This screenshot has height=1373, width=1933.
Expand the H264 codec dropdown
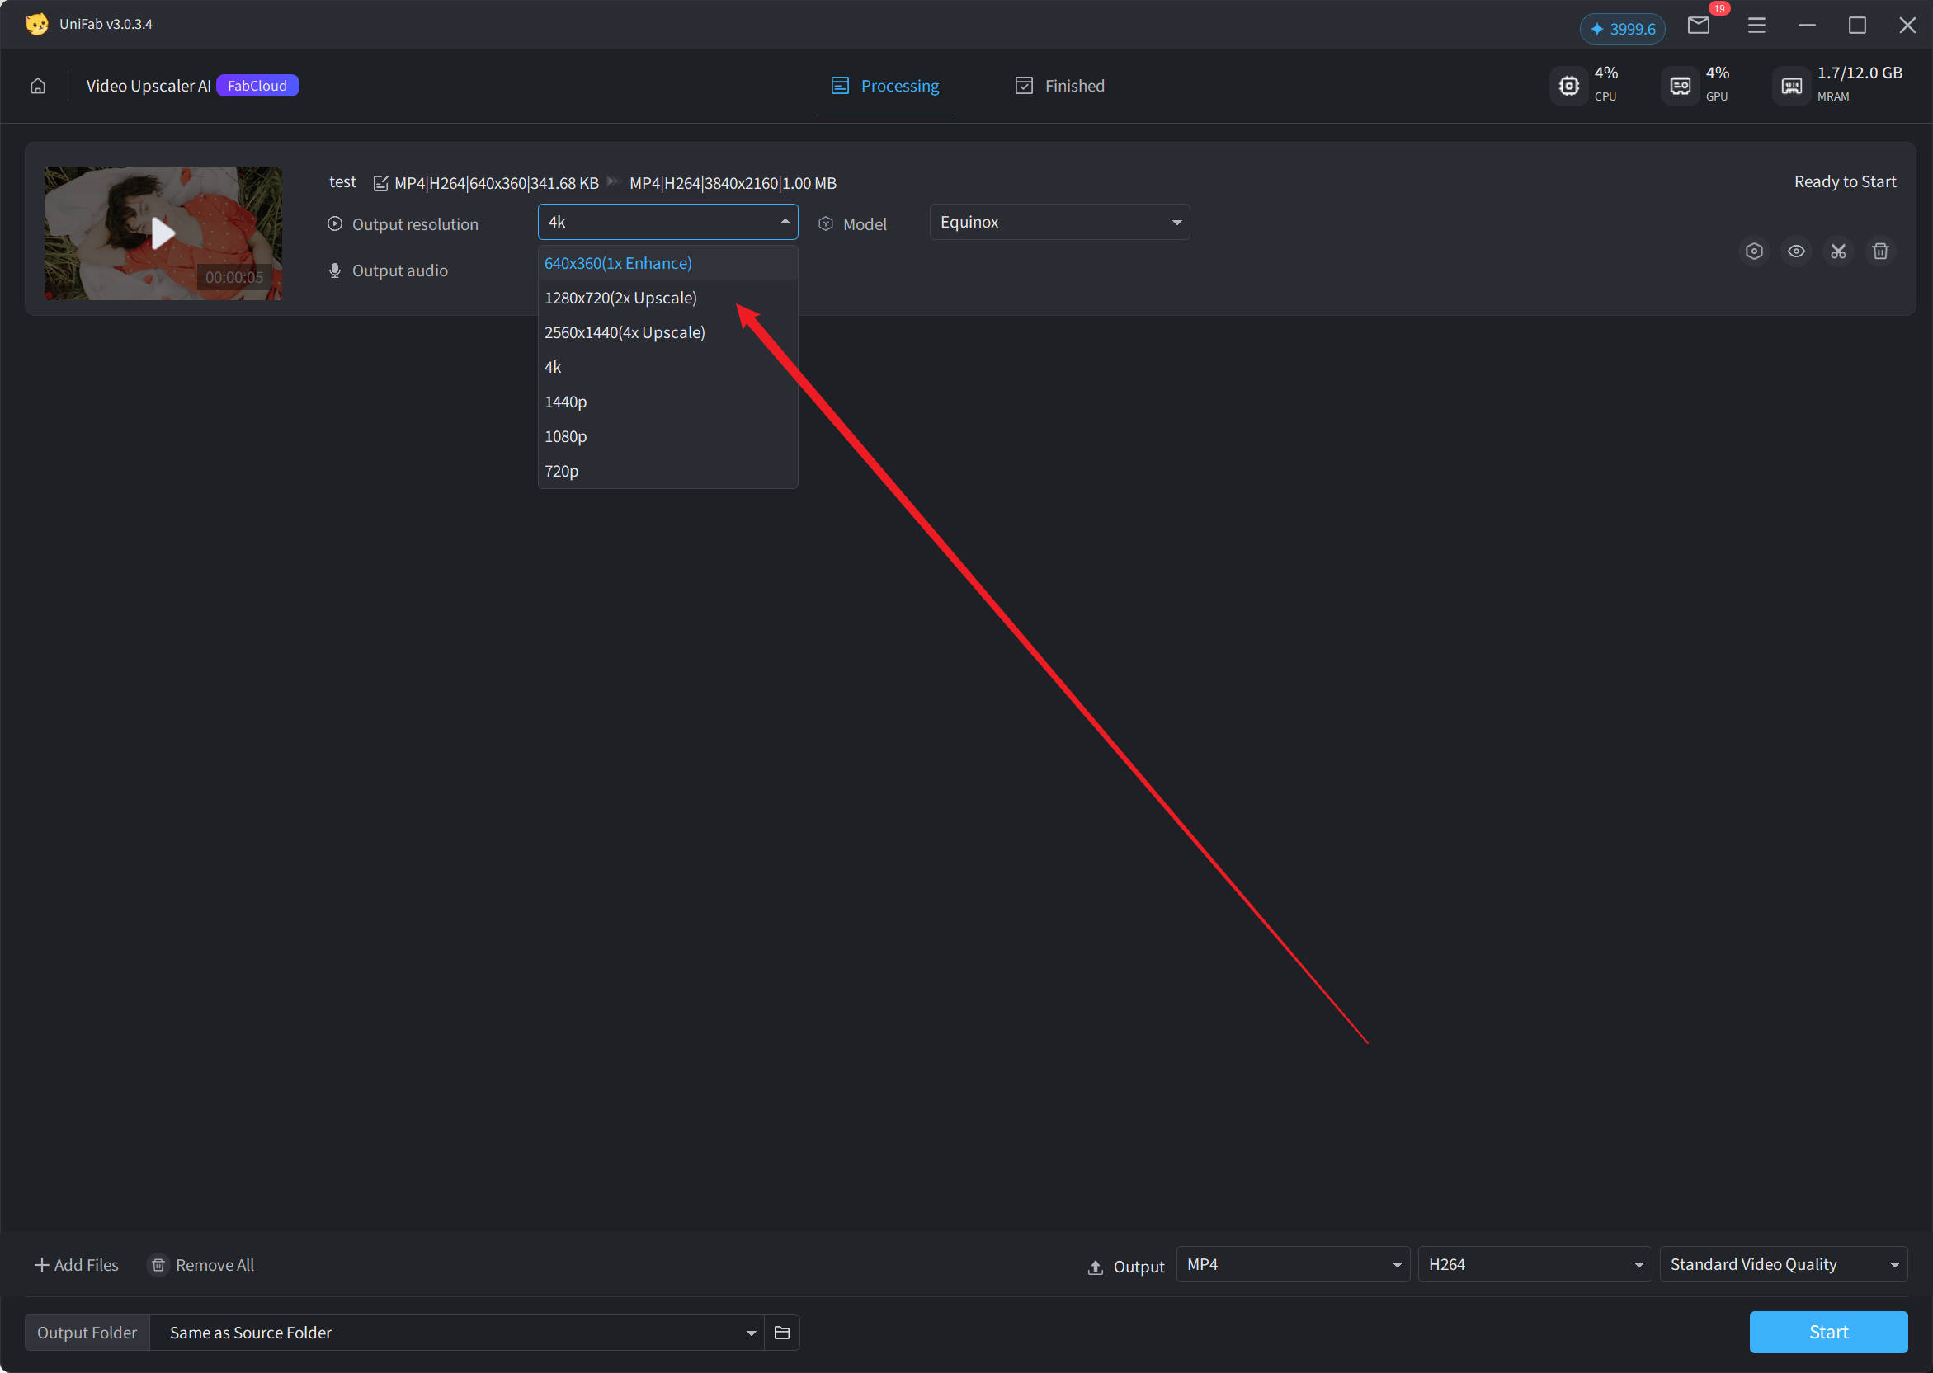[1534, 1264]
